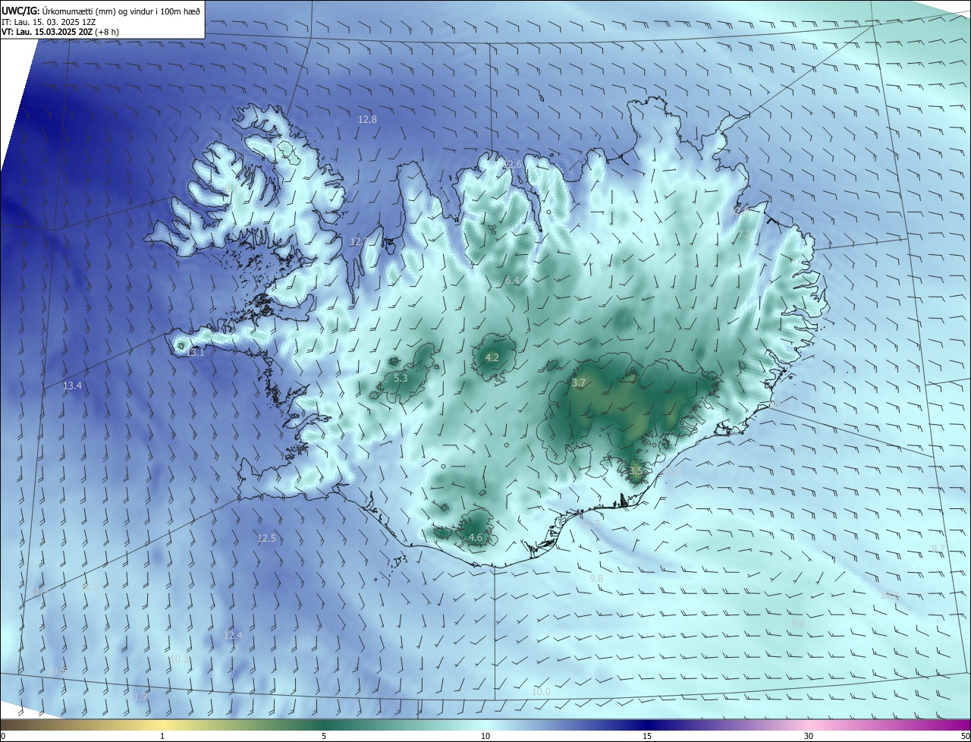
Task: Click the 5 tick on the color scale
Action: click(x=324, y=736)
